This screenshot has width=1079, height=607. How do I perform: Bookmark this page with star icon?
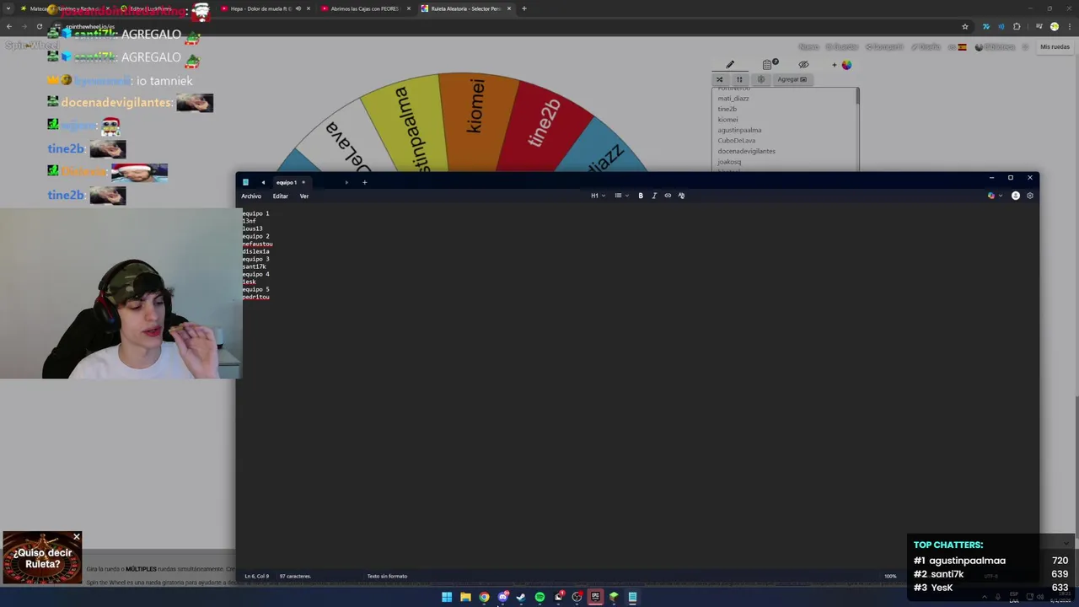(x=965, y=26)
